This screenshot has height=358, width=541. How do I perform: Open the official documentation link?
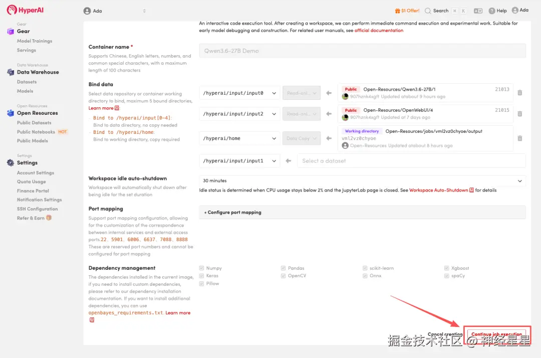379,31
